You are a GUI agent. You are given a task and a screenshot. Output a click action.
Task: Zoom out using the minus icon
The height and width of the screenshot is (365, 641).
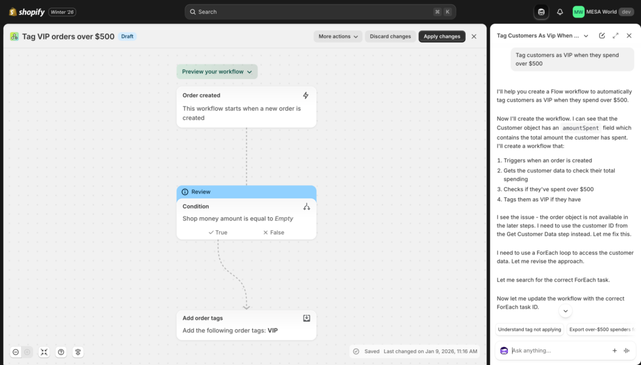[x=16, y=352]
